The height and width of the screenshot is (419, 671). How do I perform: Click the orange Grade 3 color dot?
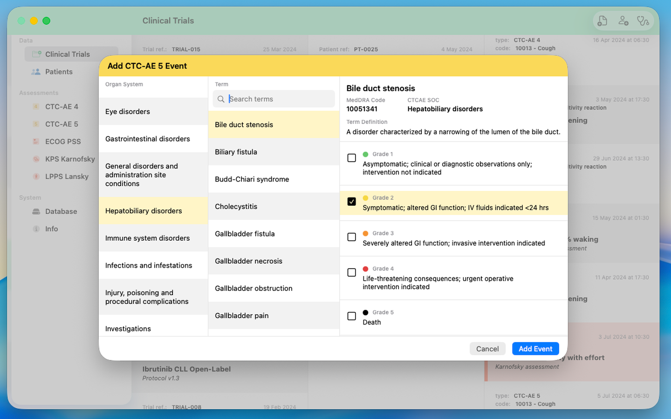pos(365,233)
